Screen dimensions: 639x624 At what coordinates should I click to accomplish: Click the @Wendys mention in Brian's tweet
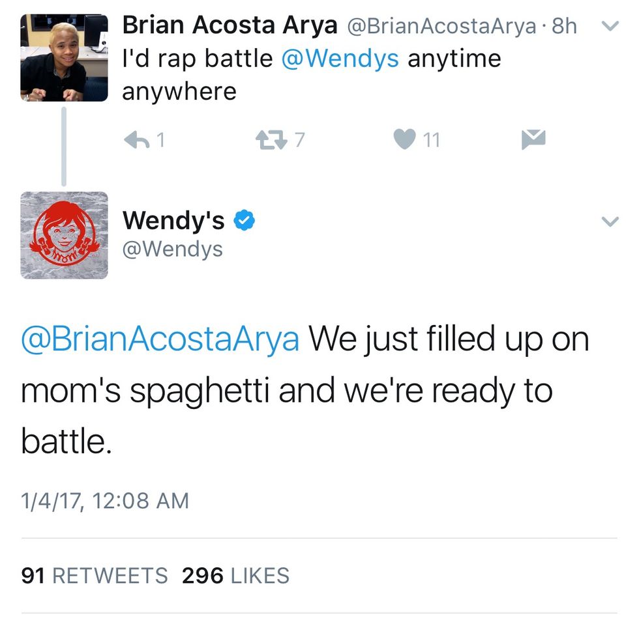(340, 59)
